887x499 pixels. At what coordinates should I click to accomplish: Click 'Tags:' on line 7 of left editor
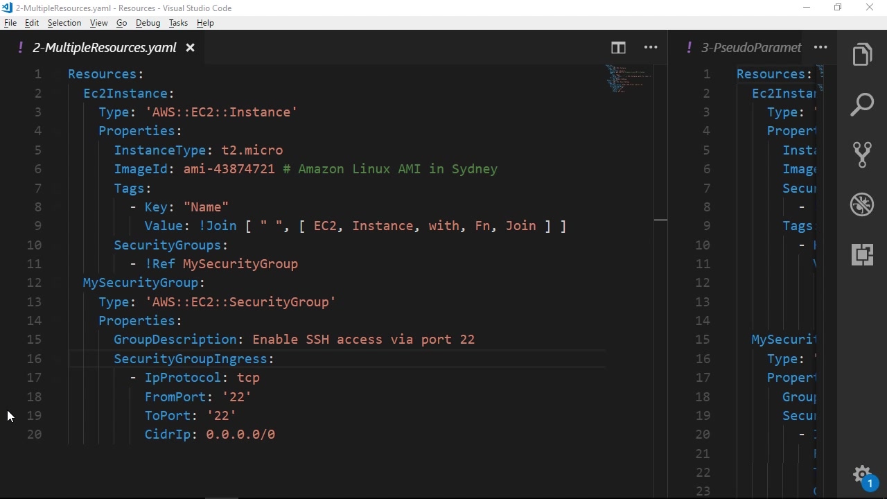[x=133, y=189]
